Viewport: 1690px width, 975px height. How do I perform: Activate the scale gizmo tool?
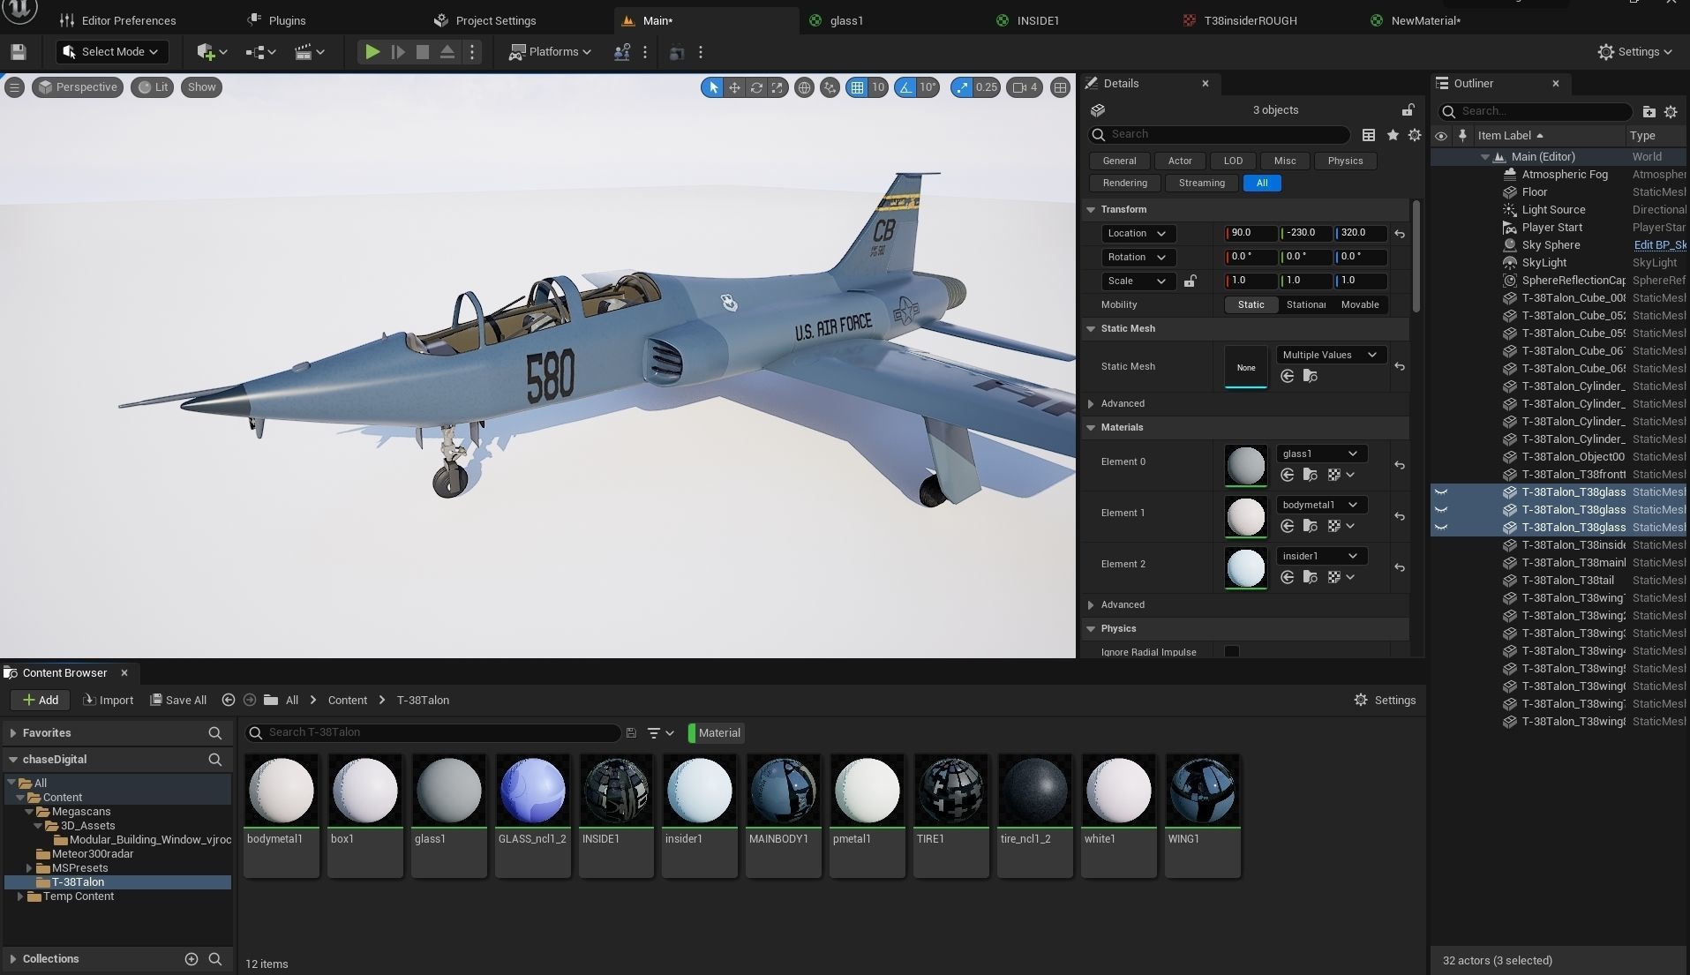(x=777, y=87)
